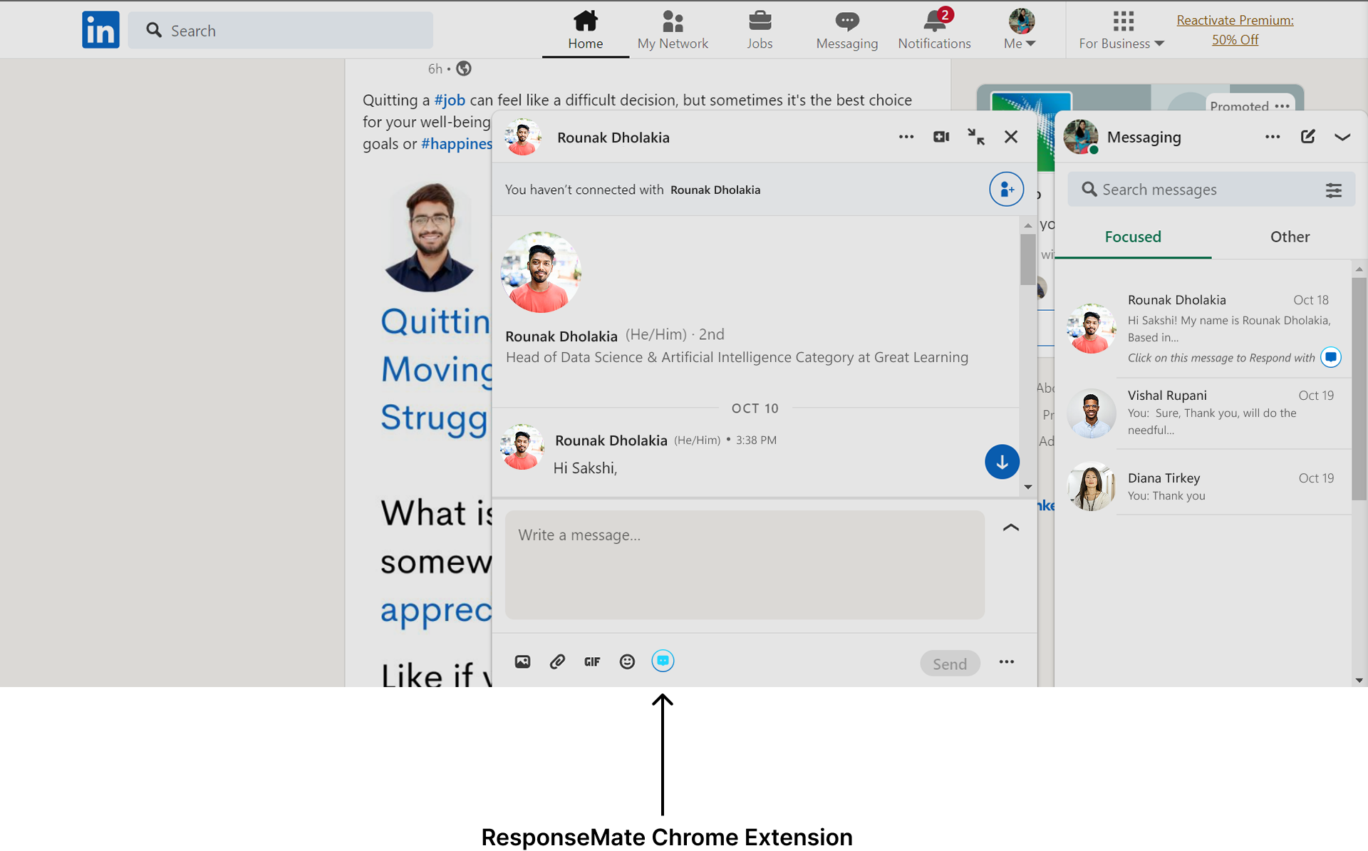Click the chat scrollbar down arrow
The height and width of the screenshot is (851, 1368).
(x=1028, y=488)
